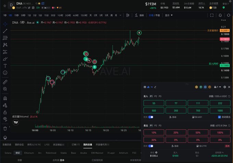This screenshot has width=233, height=163.
Task: Choose the pattern drawing tool
Action: (x=5, y=45)
